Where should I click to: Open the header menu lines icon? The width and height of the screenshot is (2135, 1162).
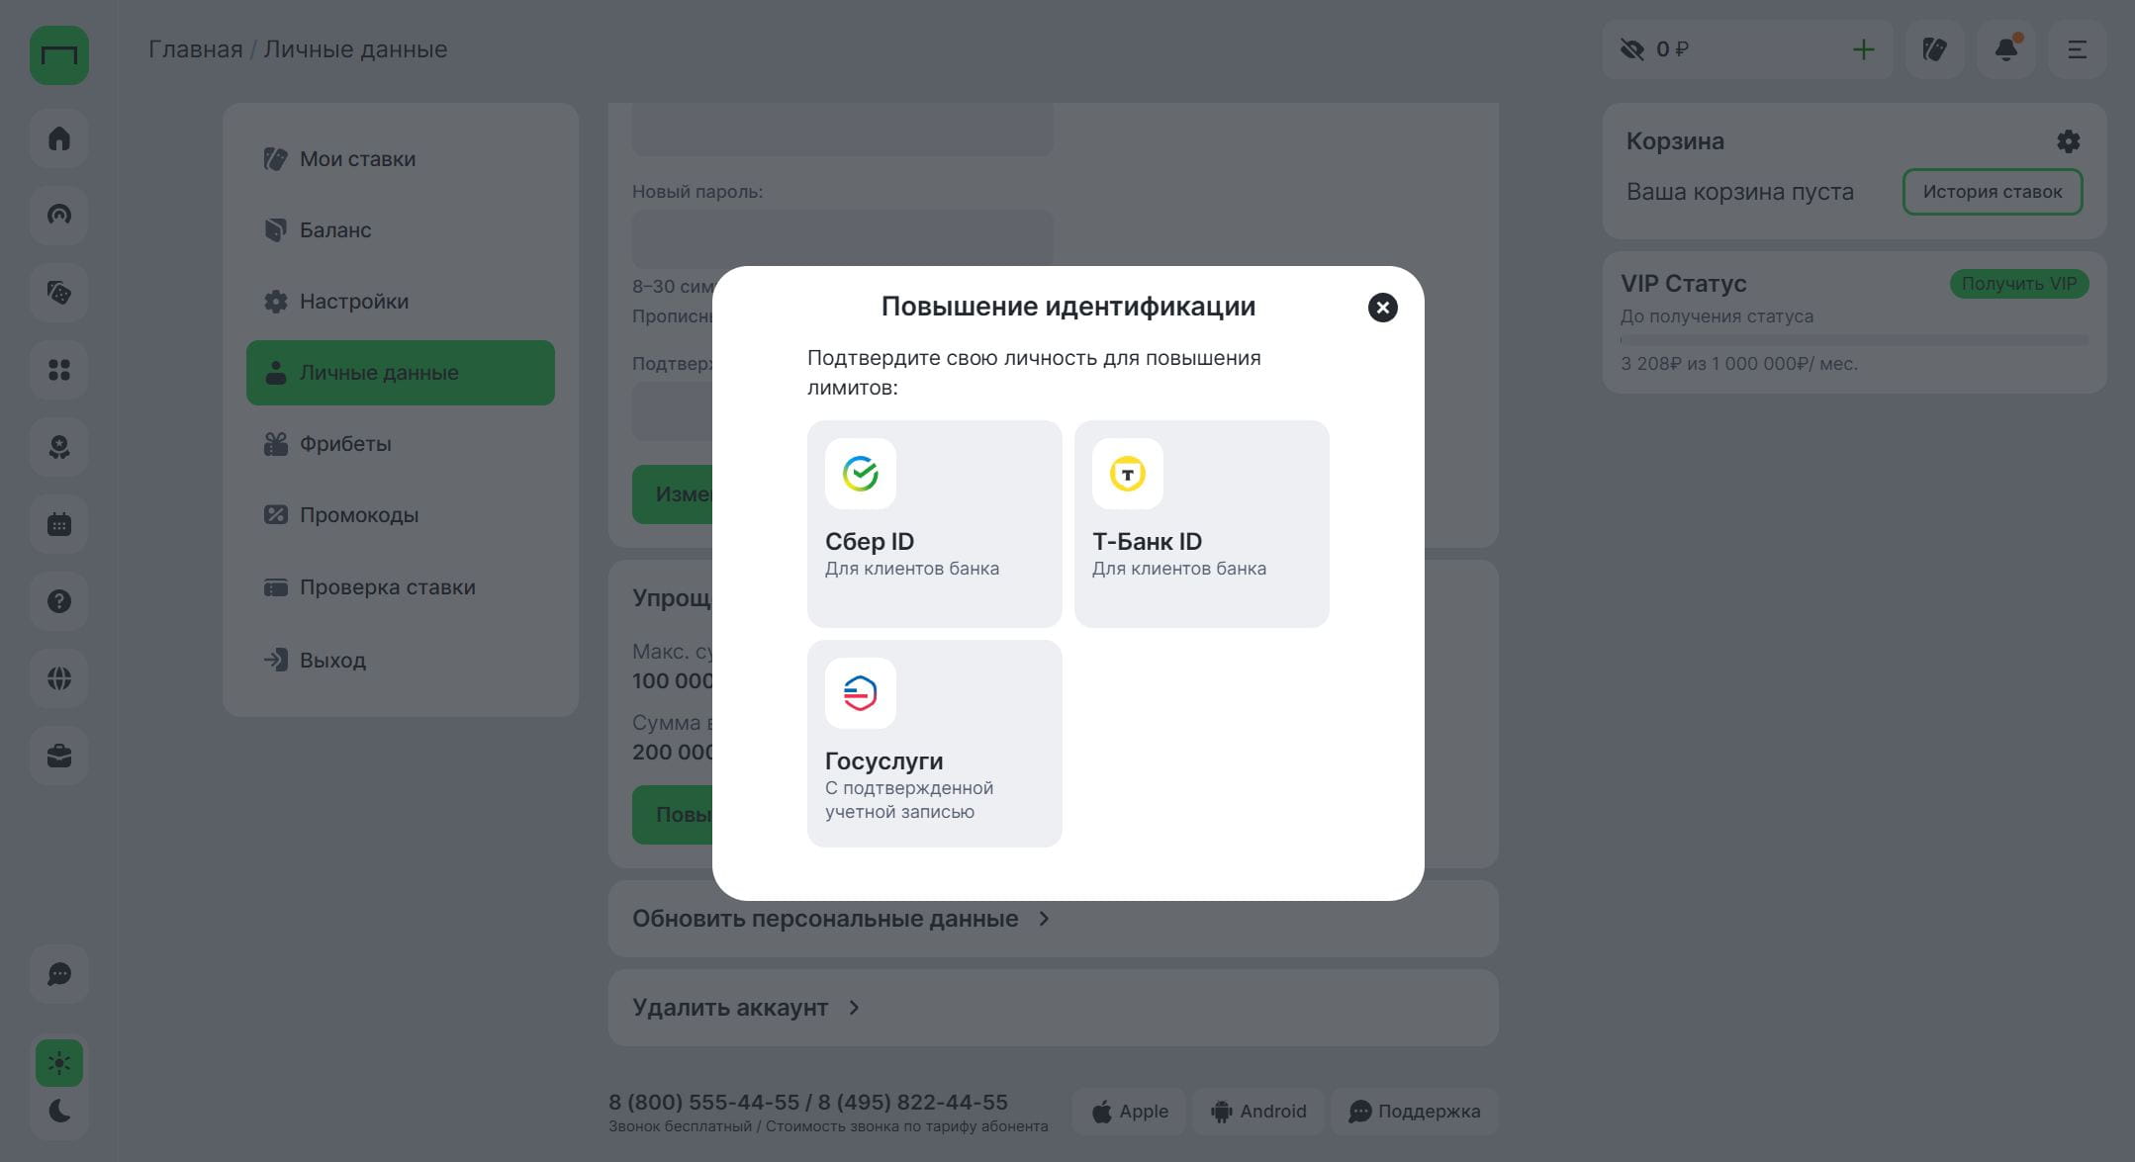point(2077,49)
